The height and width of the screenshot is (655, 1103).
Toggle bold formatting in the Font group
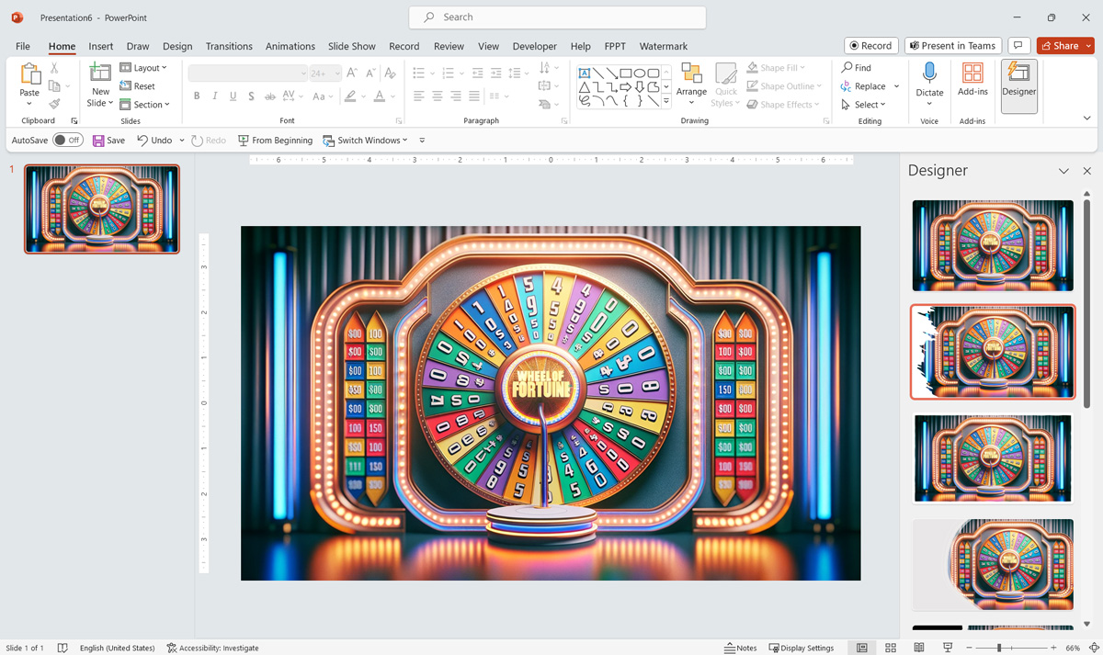tap(196, 96)
